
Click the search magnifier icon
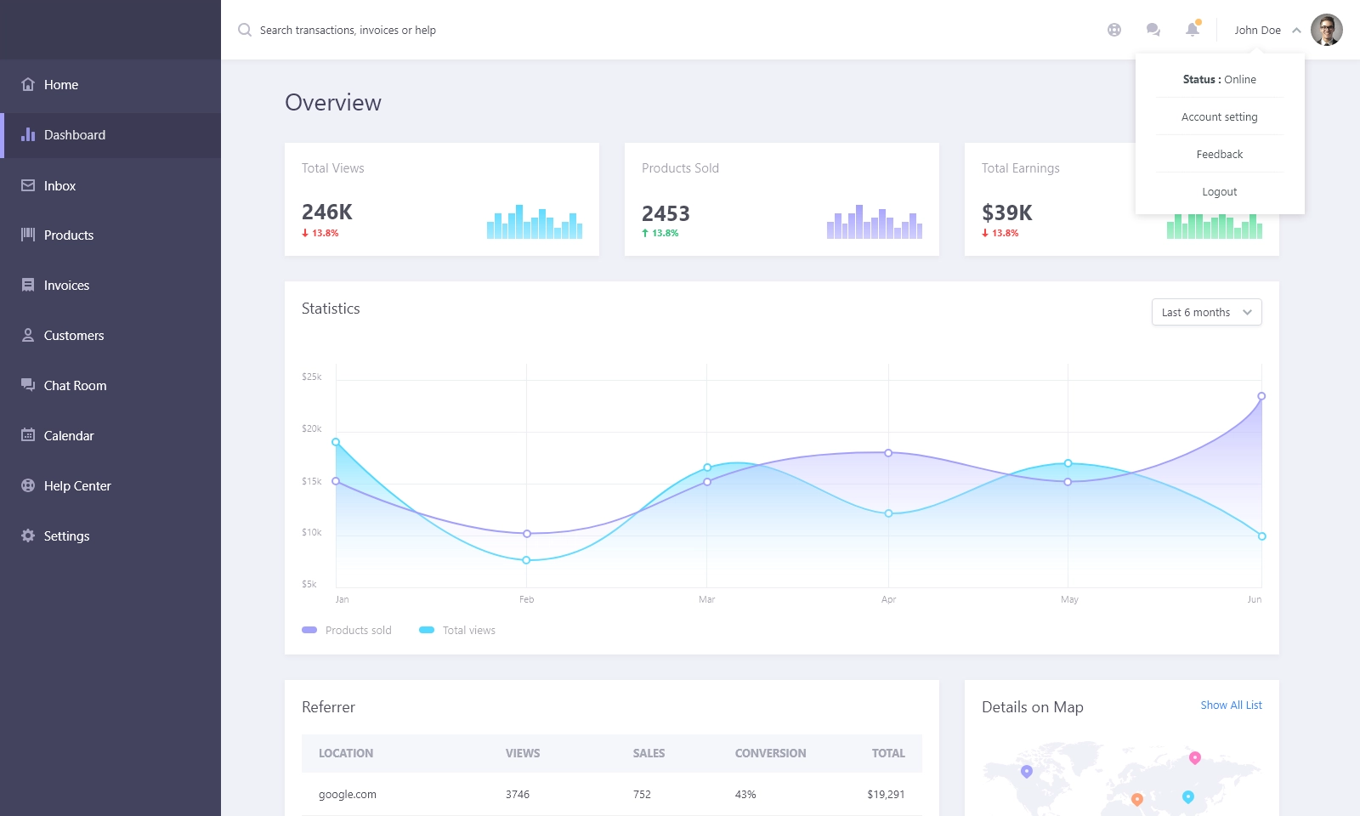[245, 30]
